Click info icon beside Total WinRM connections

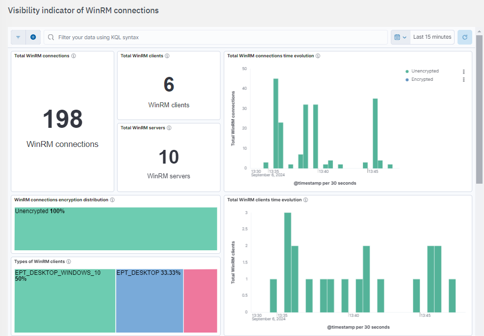(74, 56)
